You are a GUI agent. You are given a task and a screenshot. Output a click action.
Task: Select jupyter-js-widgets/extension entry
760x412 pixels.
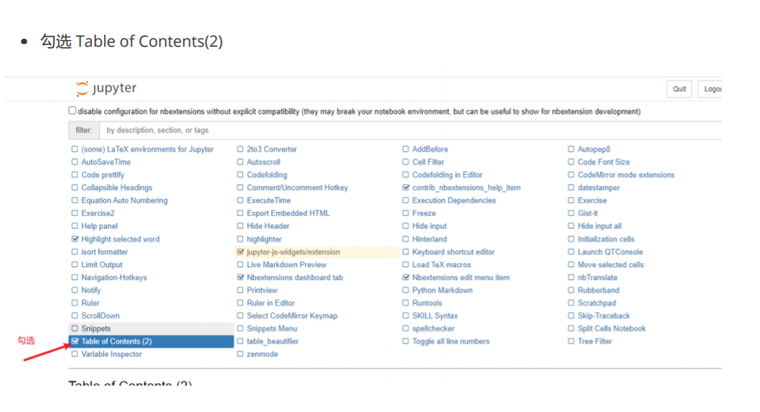(293, 252)
